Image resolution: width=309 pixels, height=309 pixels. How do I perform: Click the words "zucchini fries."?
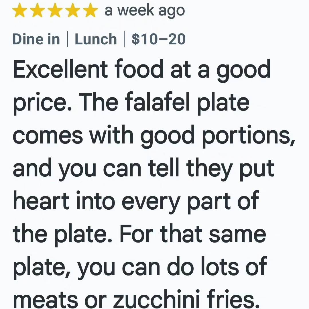click(x=186, y=300)
